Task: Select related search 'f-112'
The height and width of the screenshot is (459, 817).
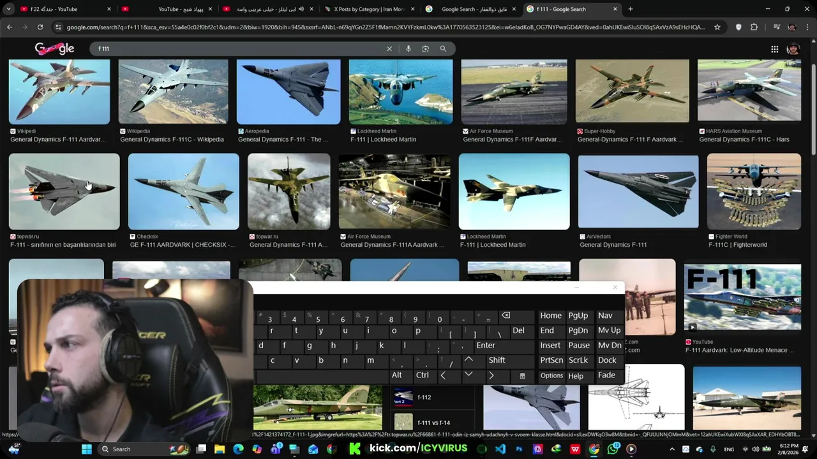Action: 434,397
